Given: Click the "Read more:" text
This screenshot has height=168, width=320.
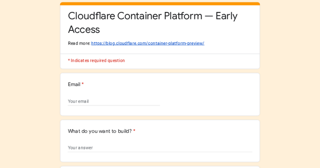Looking at the screenshot, I should click(x=79, y=43).
